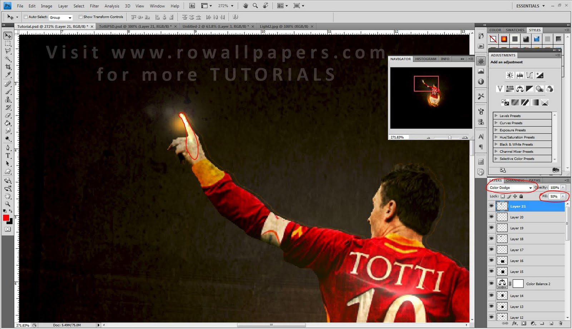This screenshot has width=572, height=329.
Task: Click the Opacity 100% field
Action: click(554, 187)
